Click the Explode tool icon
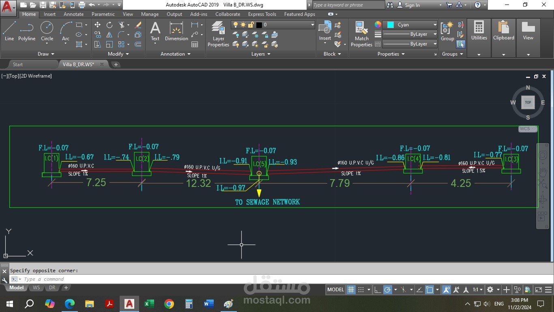Image resolution: width=554 pixels, height=312 pixels. pyautogui.click(x=138, y=35)
